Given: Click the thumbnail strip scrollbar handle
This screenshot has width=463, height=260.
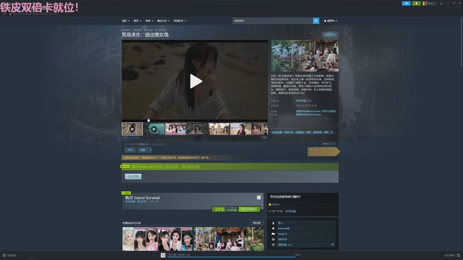Looking at the screenshot, I should (134, 138).
